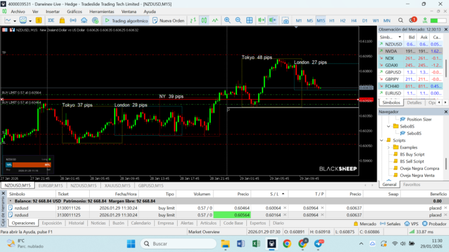Screen dimensions: 449x252
Task: Open the Gráficos menu
Action: pos(74,12)
